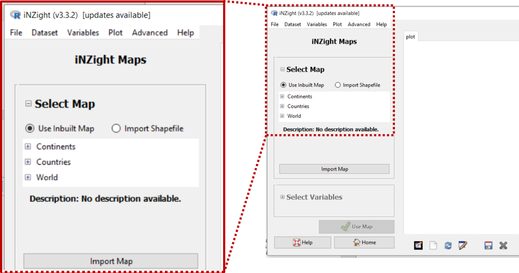Open Help with the lifebuoy button
The width and height of the screenshot is (519, 273).
click(x=302, y=242)
